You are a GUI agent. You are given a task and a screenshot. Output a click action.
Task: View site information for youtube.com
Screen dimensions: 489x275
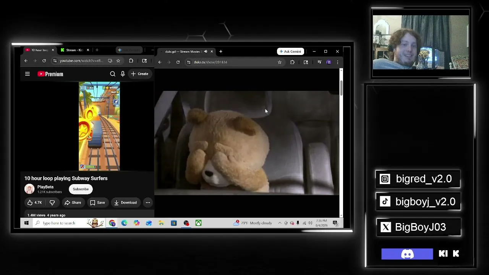coord(55,61)
